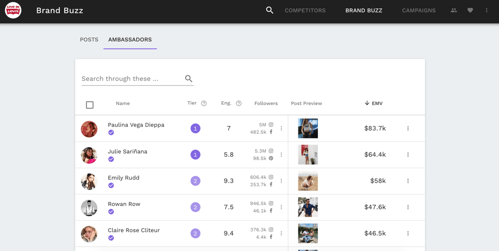This screenshot has width=499, height=251.
Task: Toggle the select-all checkbox in table header
Action: (x=90, y=105)
